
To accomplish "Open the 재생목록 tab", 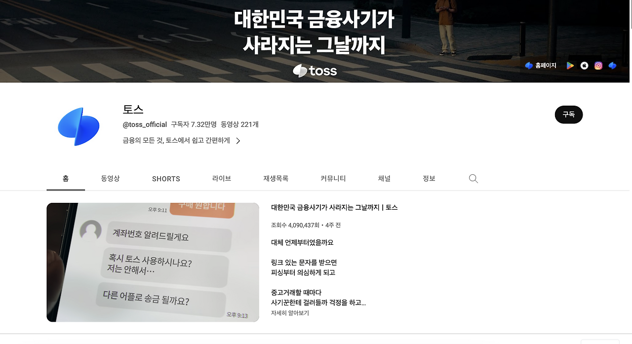I will click(x=276, y=178).
